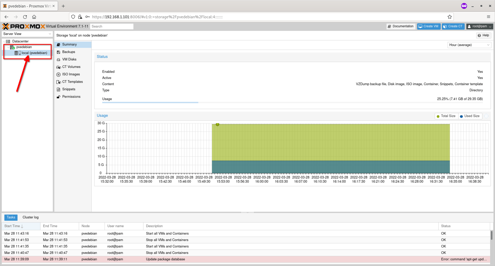Open the Hour (average) timeframe dropdown
This screenshot has height=266, width=495.
tap(469, 45)
